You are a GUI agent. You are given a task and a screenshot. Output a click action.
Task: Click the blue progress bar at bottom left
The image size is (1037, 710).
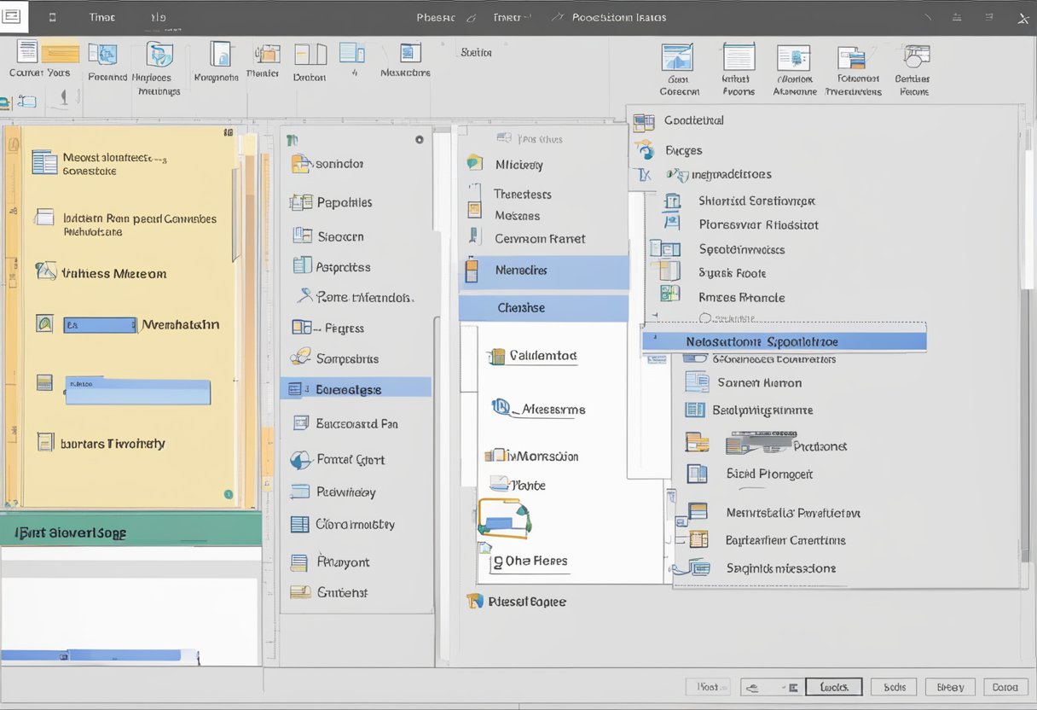(x=90, y=655)
